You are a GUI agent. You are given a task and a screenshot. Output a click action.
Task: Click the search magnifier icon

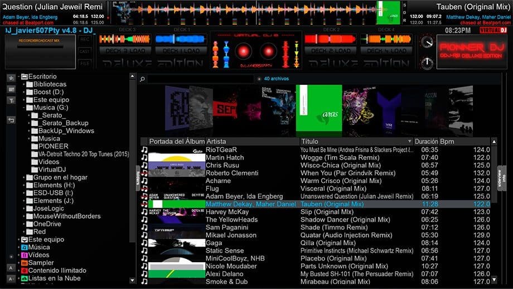coord(142,79)
